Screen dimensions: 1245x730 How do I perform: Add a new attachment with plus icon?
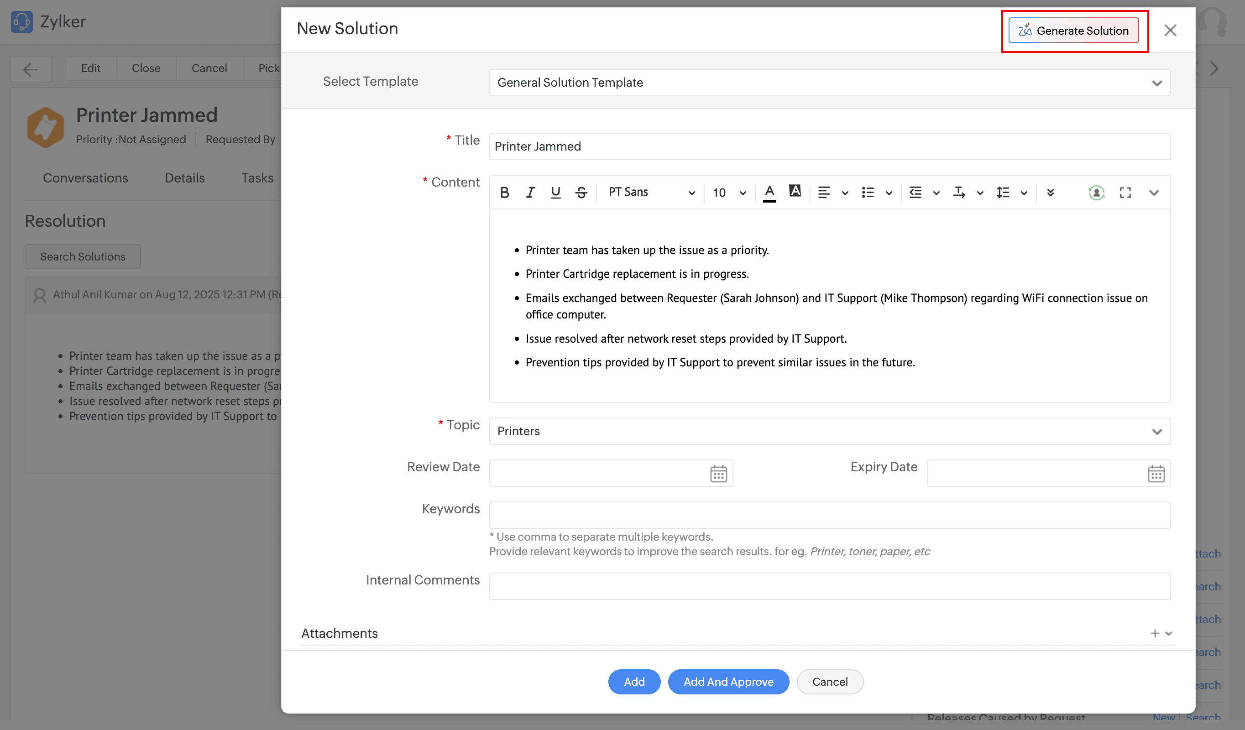1155,633
